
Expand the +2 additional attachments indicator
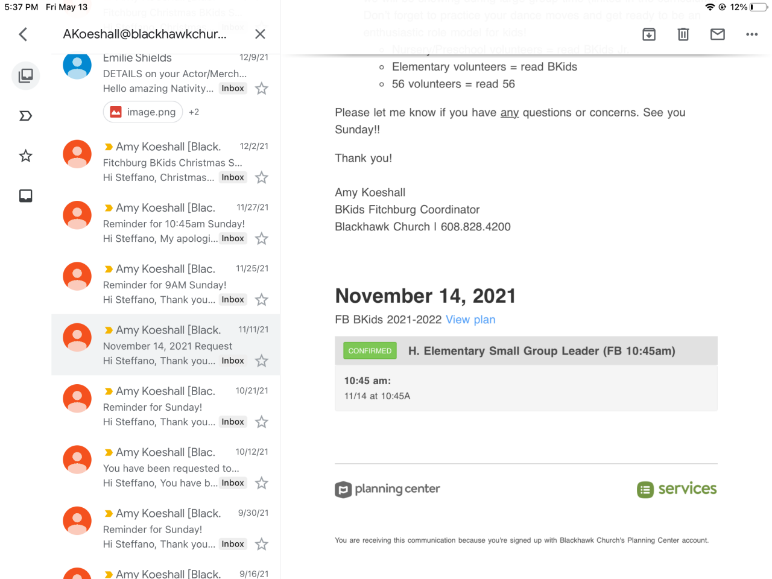pyautogui.click(x=194, y=112)
